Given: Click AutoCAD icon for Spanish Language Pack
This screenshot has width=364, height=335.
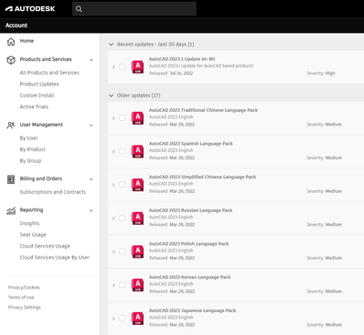Looking at the screenshot, I should tap(137, 151).
